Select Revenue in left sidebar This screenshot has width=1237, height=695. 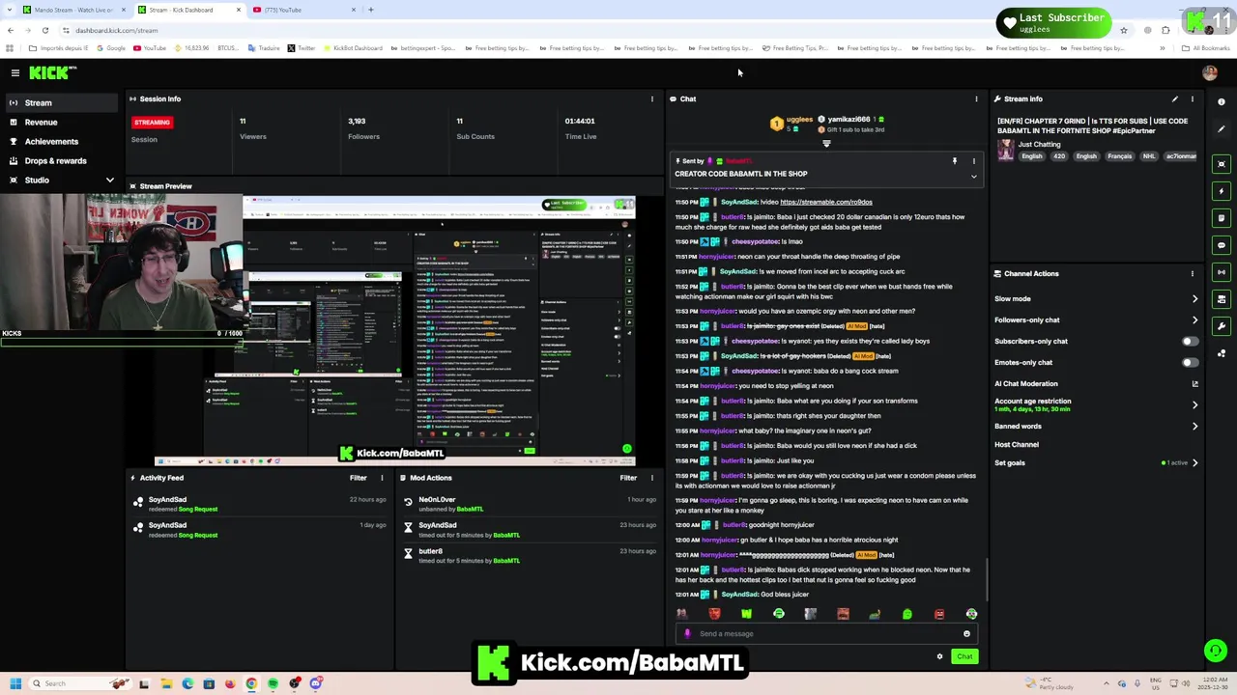pos(62,122)
